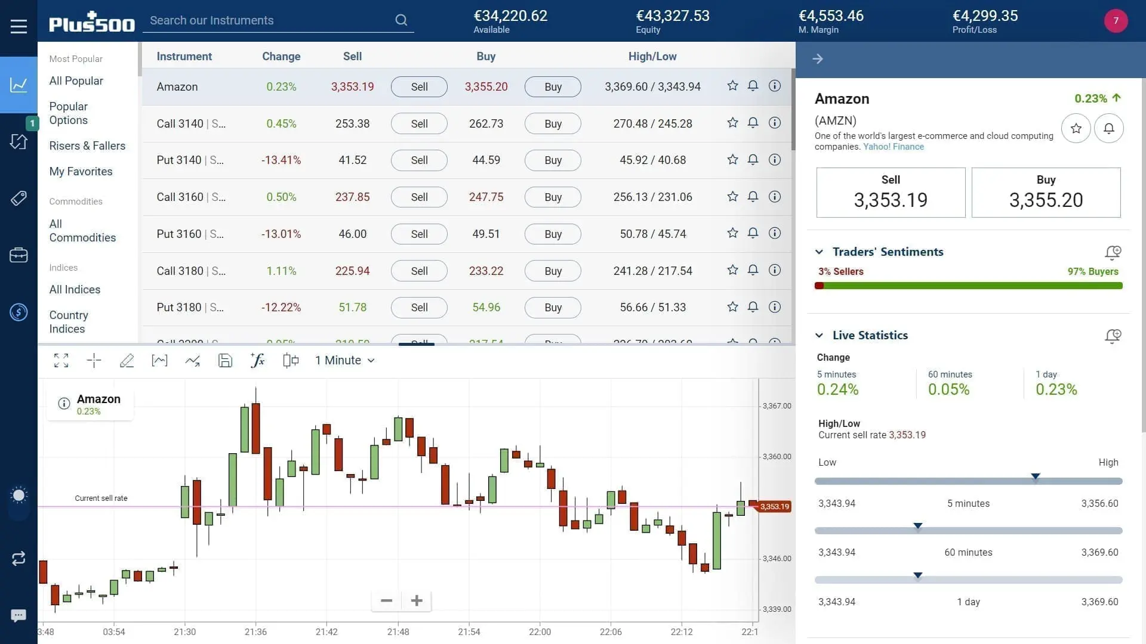
Task: Select the candlestick chart style icon
Action: pos(290,360)
